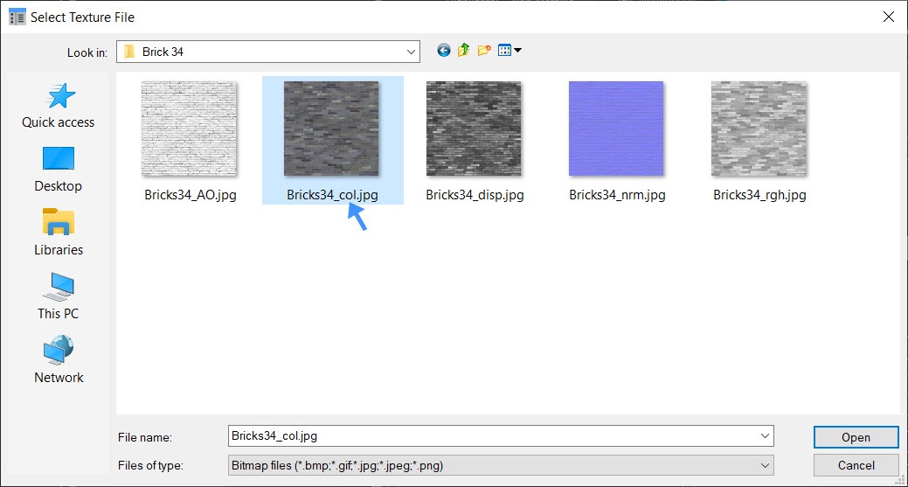Click the Bricks34_disp.jpg file name label

(x=475, y=195)
